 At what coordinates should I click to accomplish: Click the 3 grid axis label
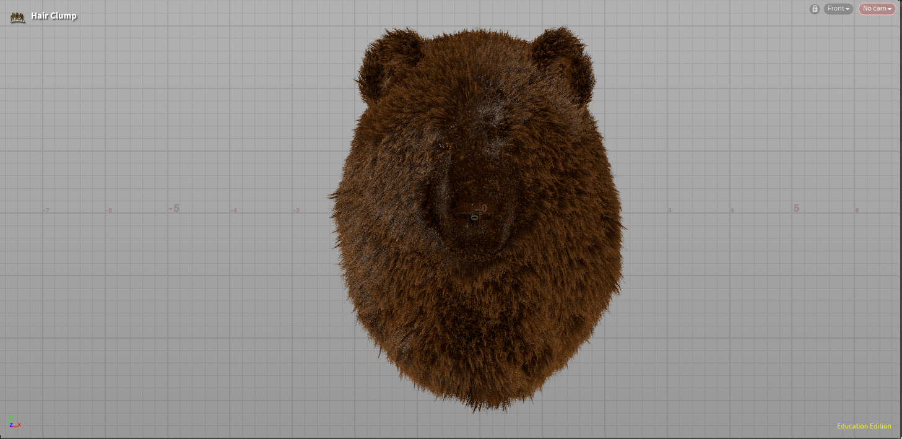(x=669, y=211)
